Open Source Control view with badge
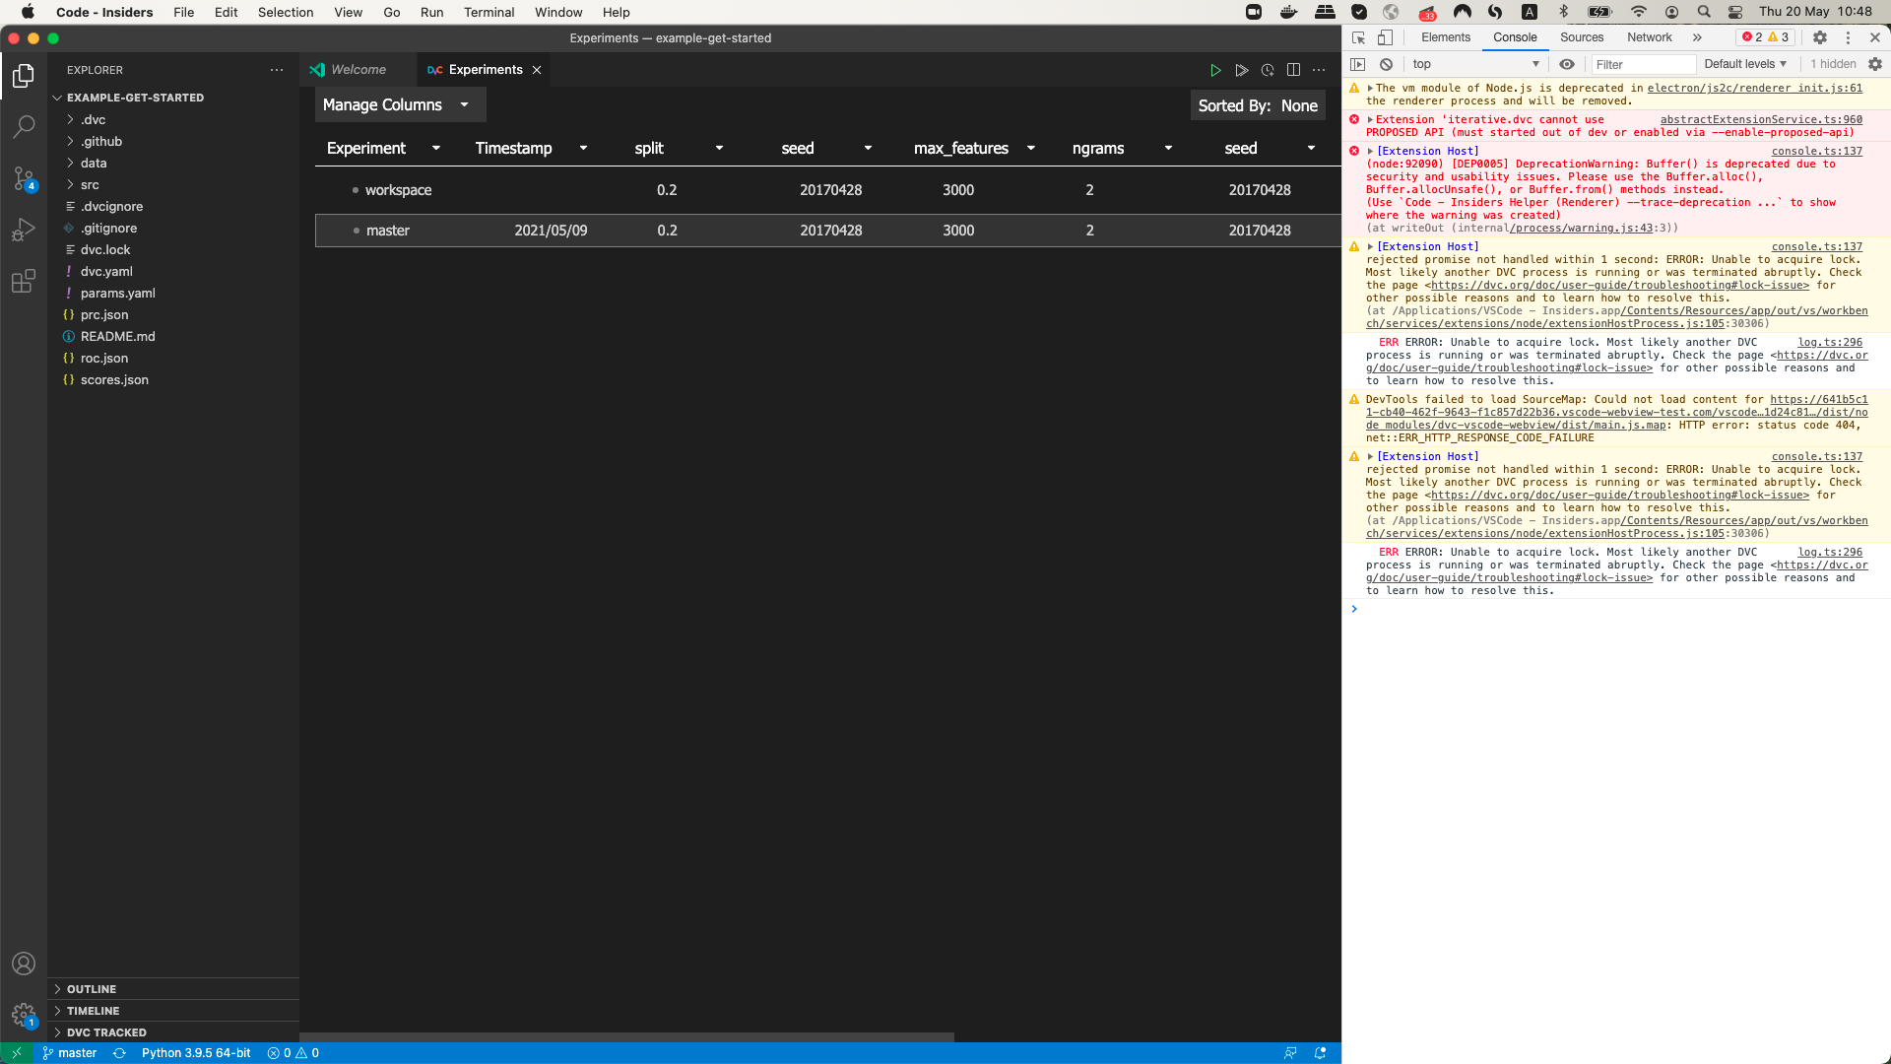This screenshot has width=1891, height=1064. [24, 178]
